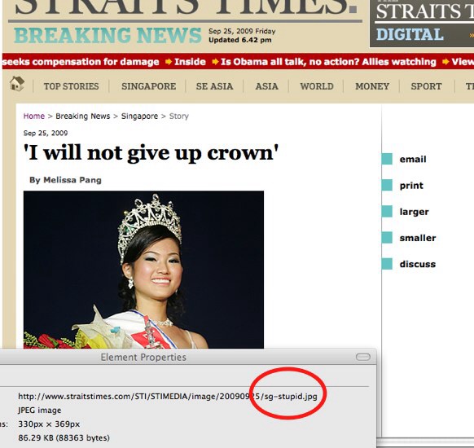474x448 pixels.
Task: Click the 'JPEG image' type text
Action: (x=40, y=411)
